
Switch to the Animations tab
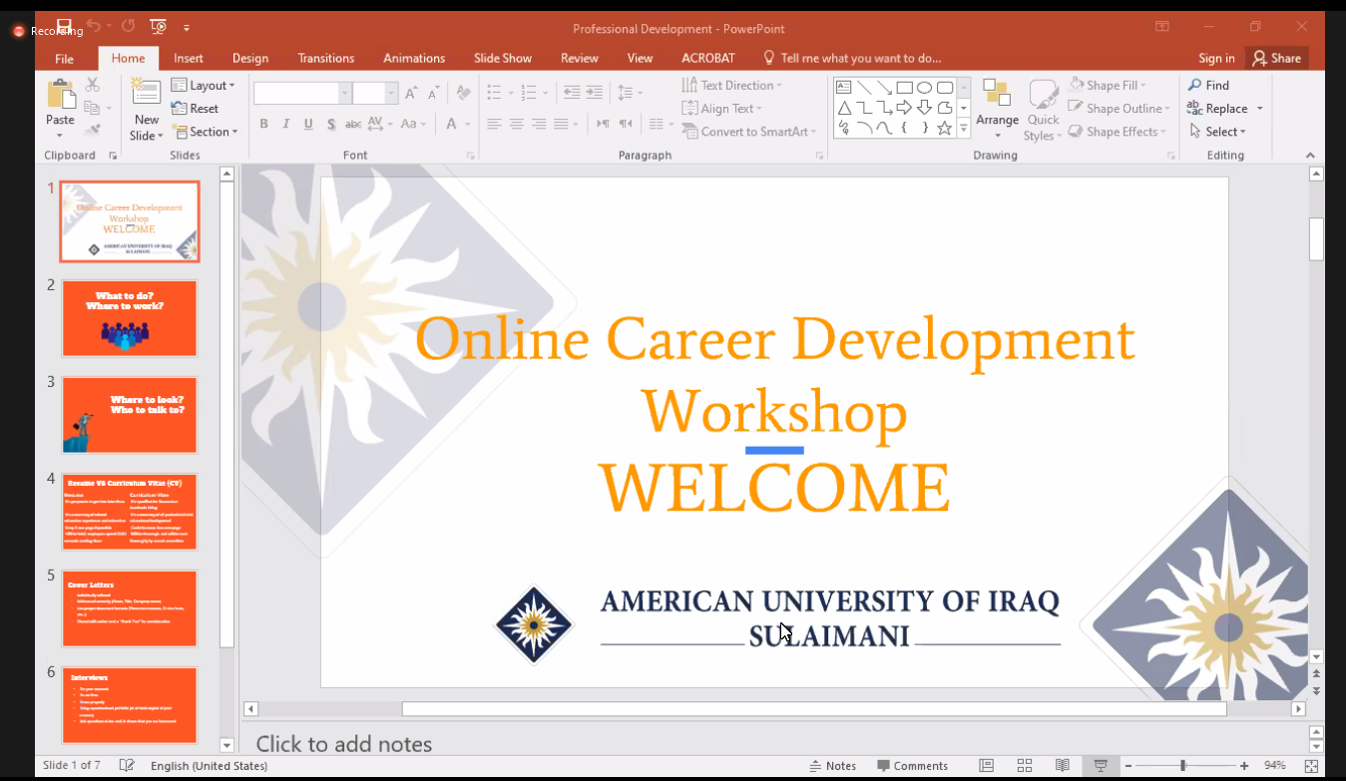[x=414, y=58]
